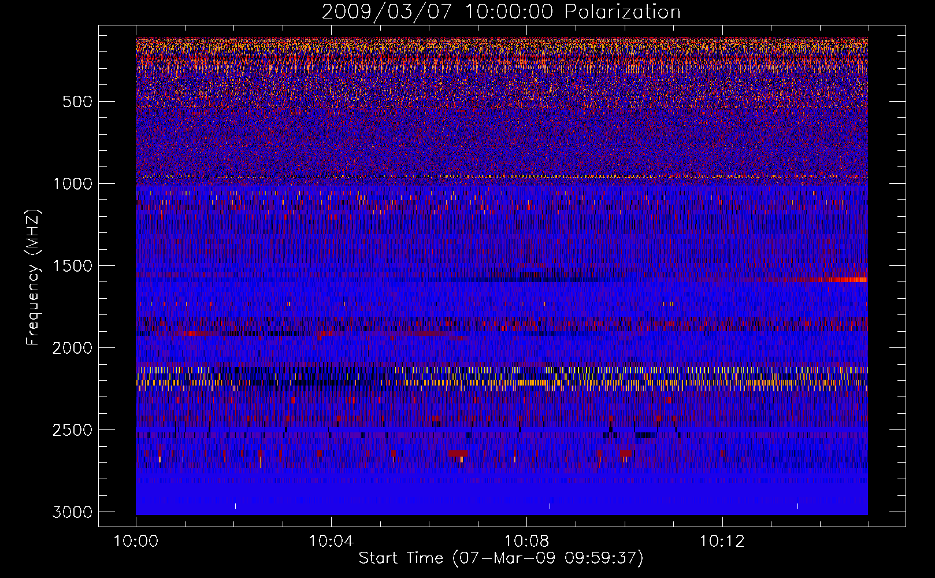Screen dimensions: 935x578
Task: Click the 10:00 time axis label
Action: tap(136, 542)
